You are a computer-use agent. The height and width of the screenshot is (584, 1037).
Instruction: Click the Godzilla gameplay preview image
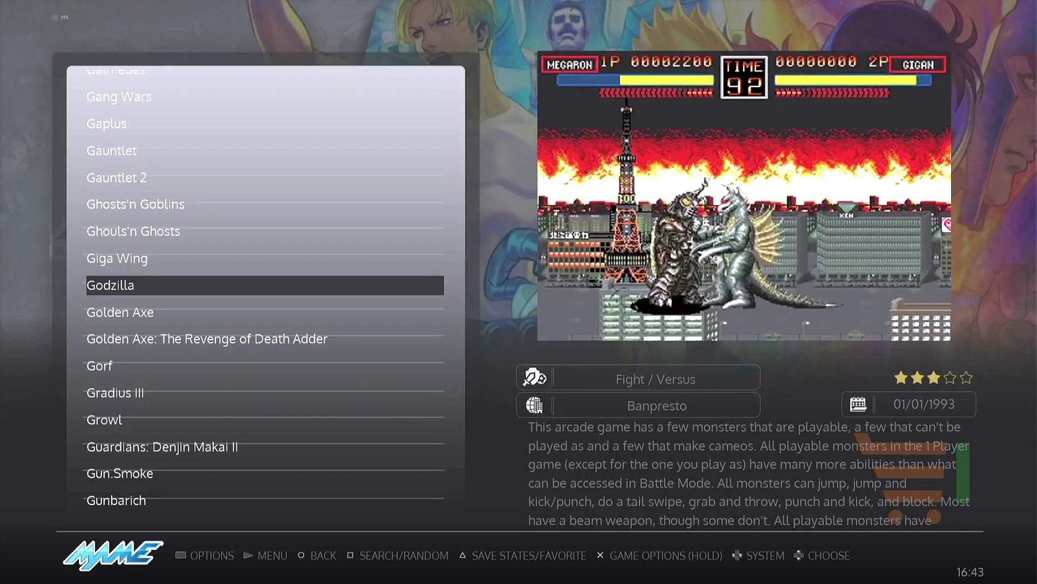point(744,196)
